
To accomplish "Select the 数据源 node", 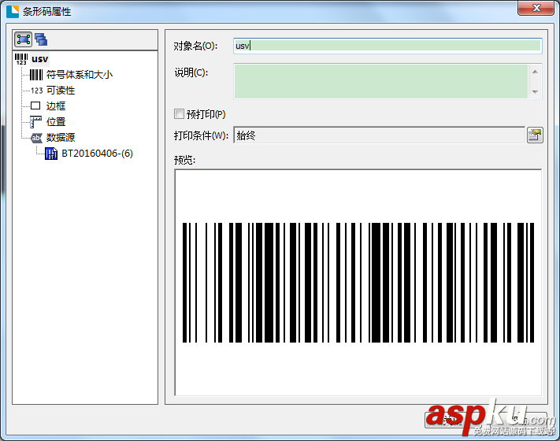I will tap(61, 138).
